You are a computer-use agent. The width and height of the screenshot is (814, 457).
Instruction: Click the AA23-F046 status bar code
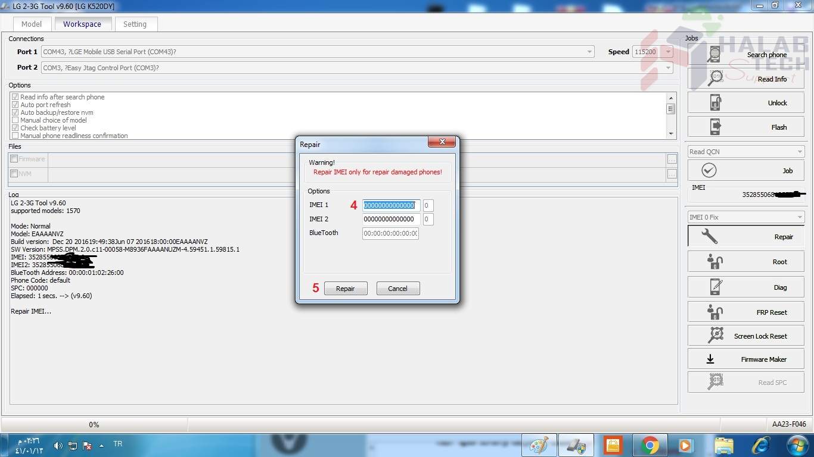788,424
